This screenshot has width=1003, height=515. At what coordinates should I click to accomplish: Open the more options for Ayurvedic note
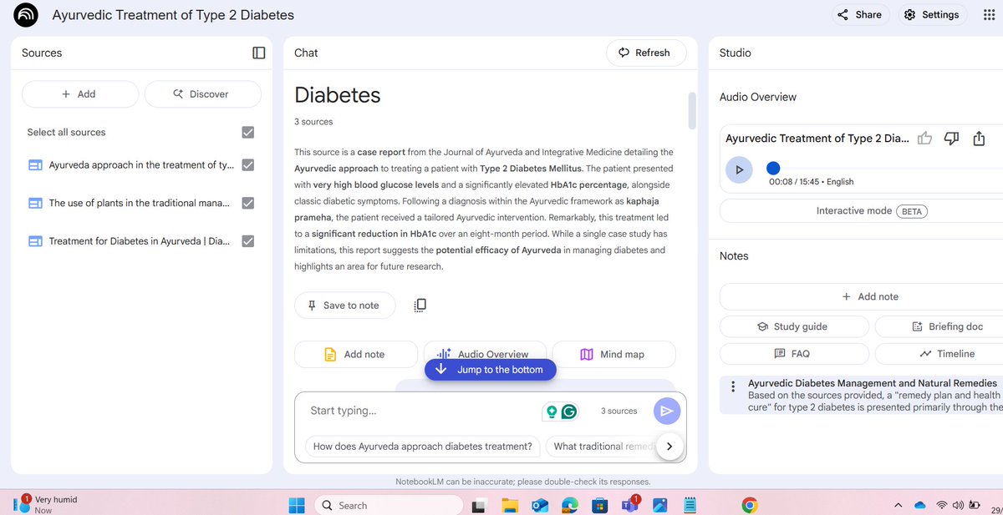click(733, 387)
